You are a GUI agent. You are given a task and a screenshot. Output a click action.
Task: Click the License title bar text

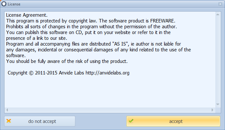14,4
